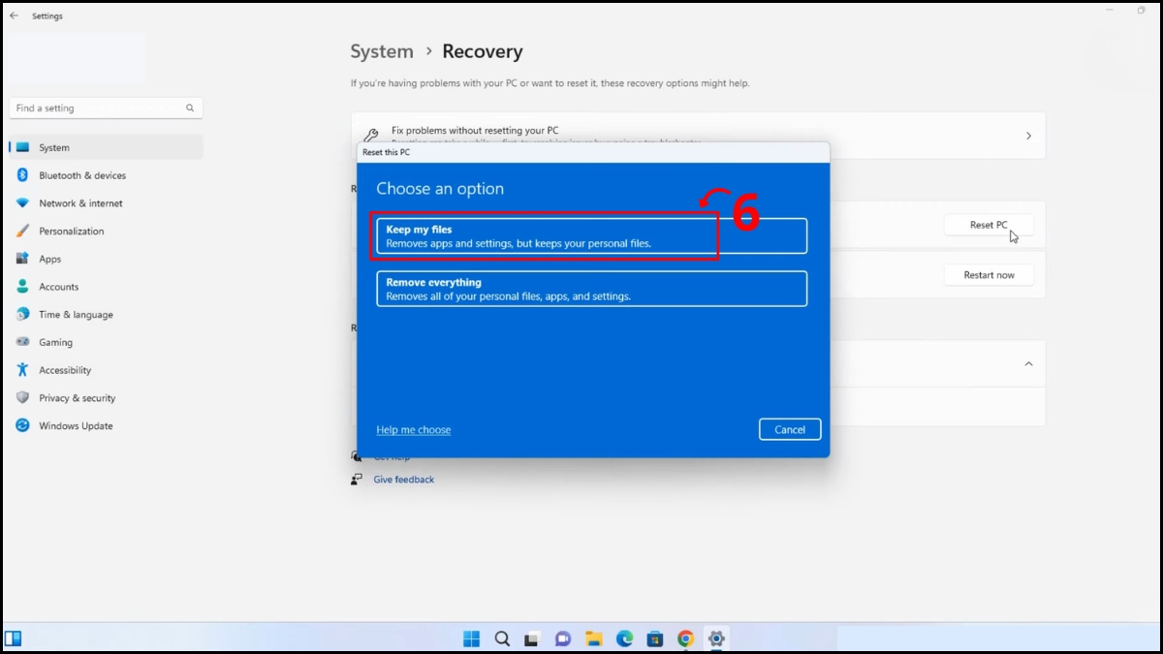Screen dimensions: 1163x654
Task: Select Personalization in the settings sidebar
Action: [x=72, y=231]
